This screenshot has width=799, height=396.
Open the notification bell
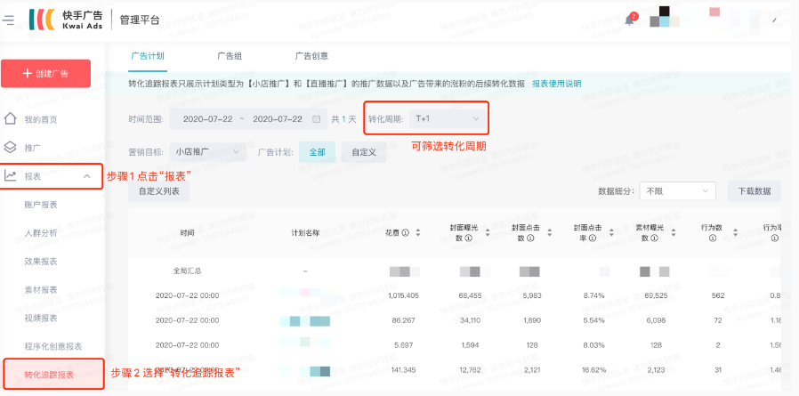(x=629, y=20)
